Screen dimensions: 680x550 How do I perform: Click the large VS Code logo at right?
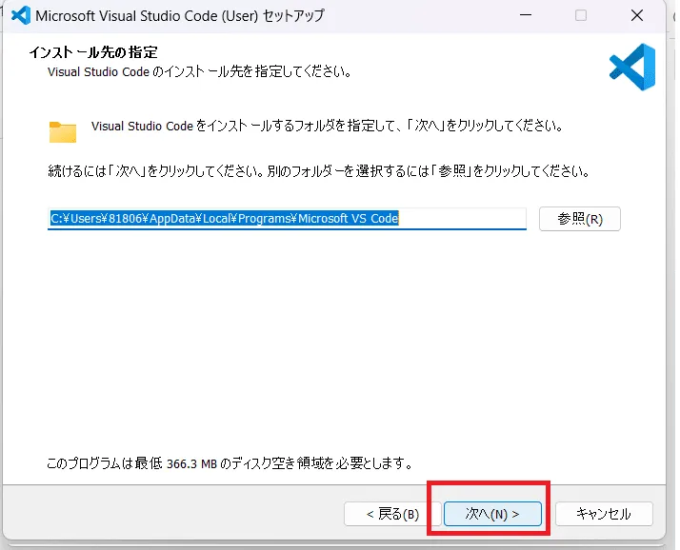pos(632,67)
